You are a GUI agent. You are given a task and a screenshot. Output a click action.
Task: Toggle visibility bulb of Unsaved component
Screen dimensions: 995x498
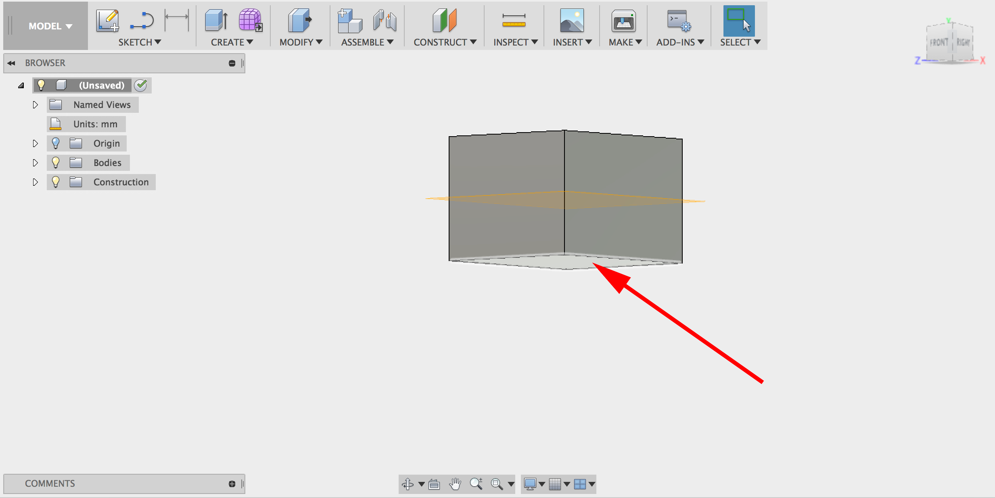tap(41, 85)
